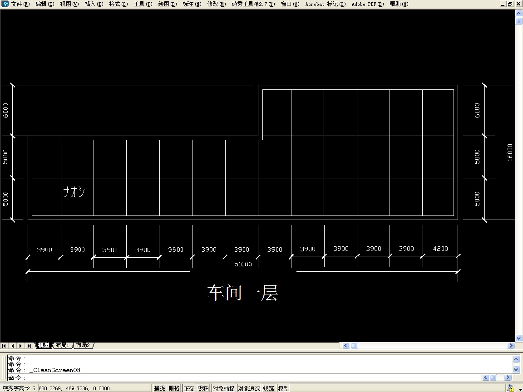This screenshot has width=523, height=392.
Task: Toggle 捕捉 snap mode in status bar
Action: point(159,388)
